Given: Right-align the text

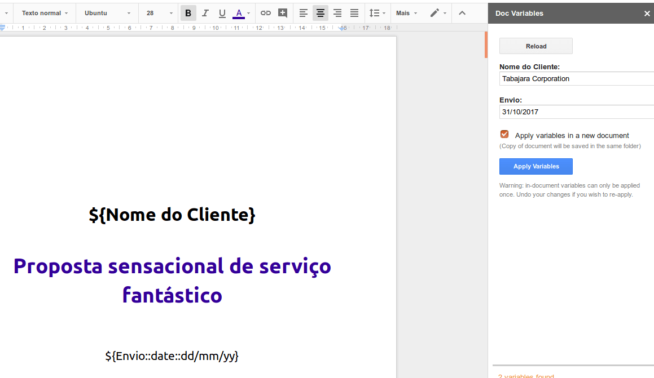Looking at the screenshot, I should [337, 12].
